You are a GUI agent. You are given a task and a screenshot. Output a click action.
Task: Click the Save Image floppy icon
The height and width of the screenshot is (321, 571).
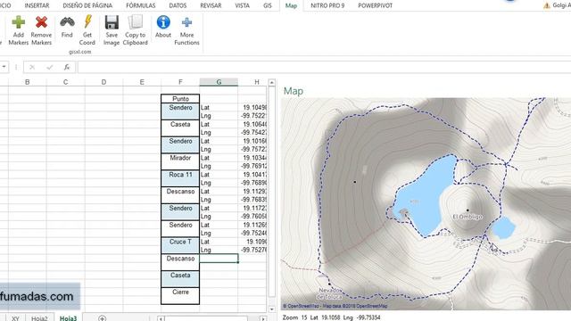click(112, 22)
